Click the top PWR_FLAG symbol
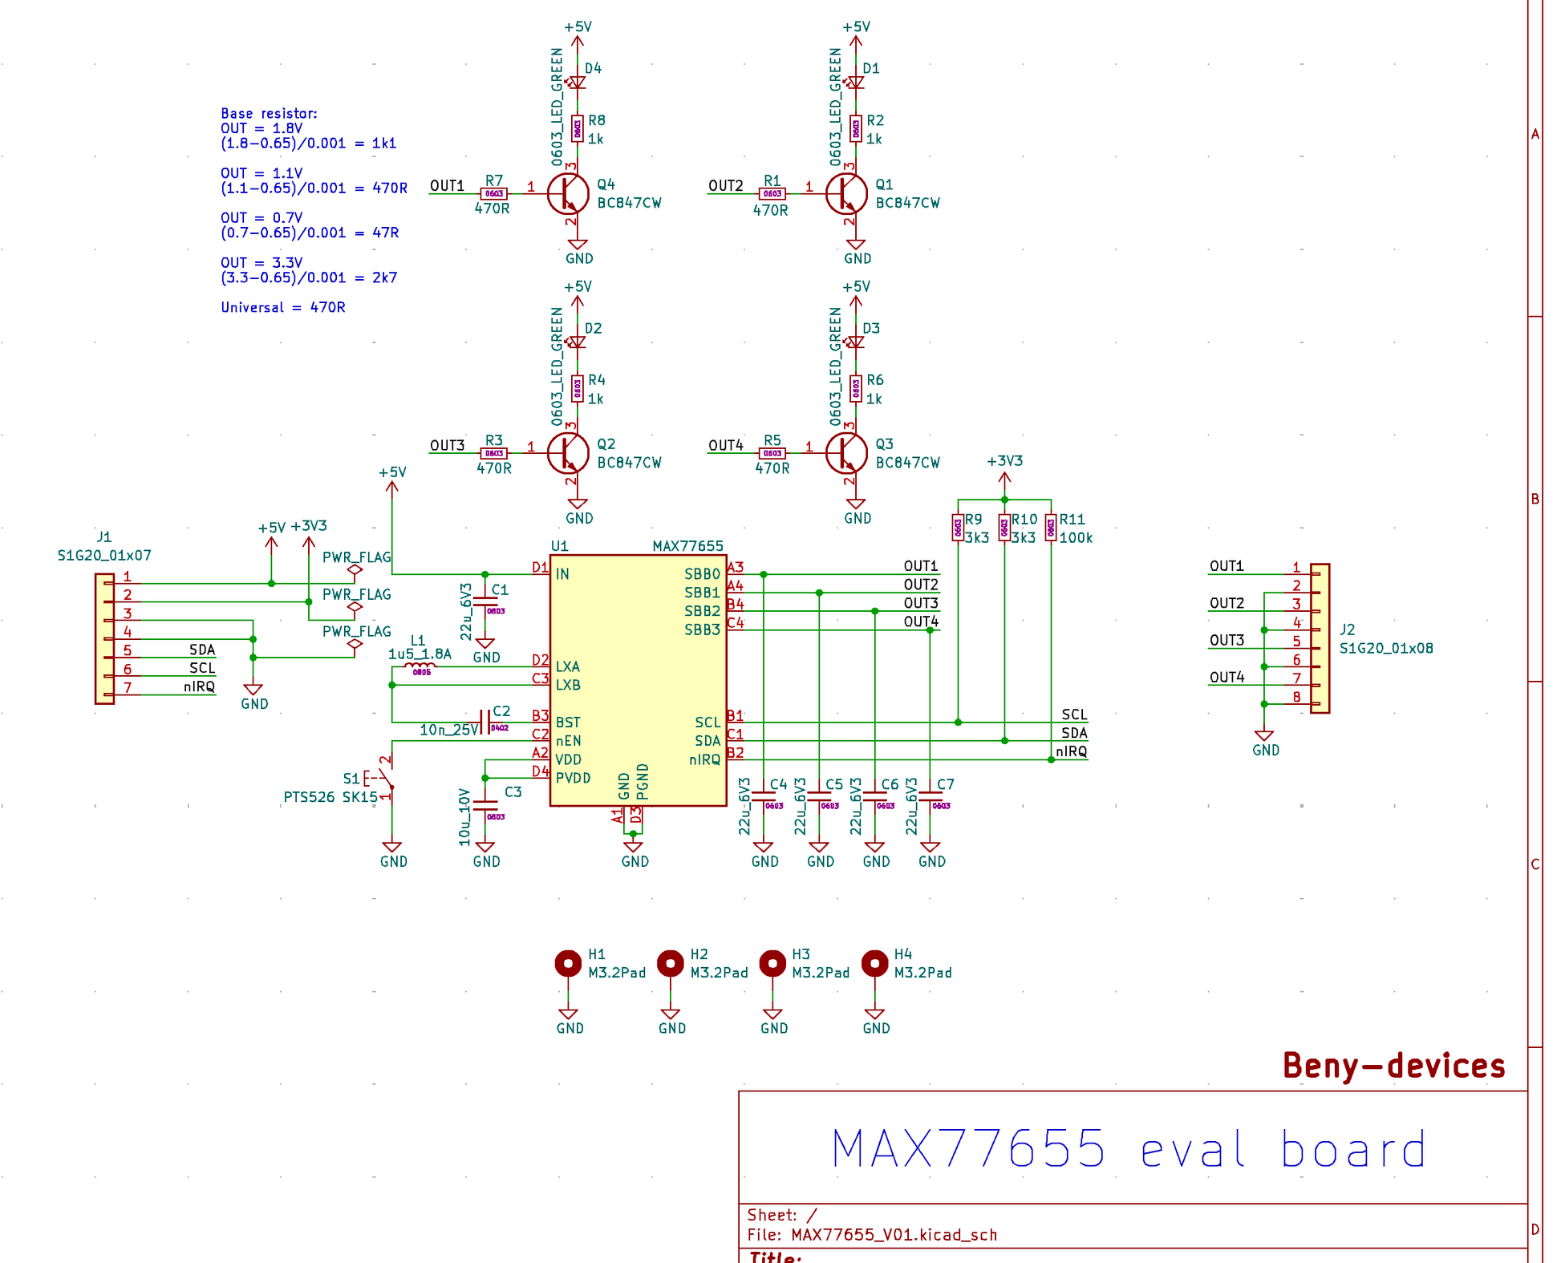This screenshot has width=1561, height=1263. pyautogui.click(x=355, y=570)
